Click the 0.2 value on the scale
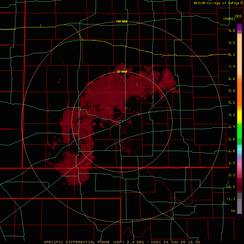244x244 pixels. coord(232,175)
